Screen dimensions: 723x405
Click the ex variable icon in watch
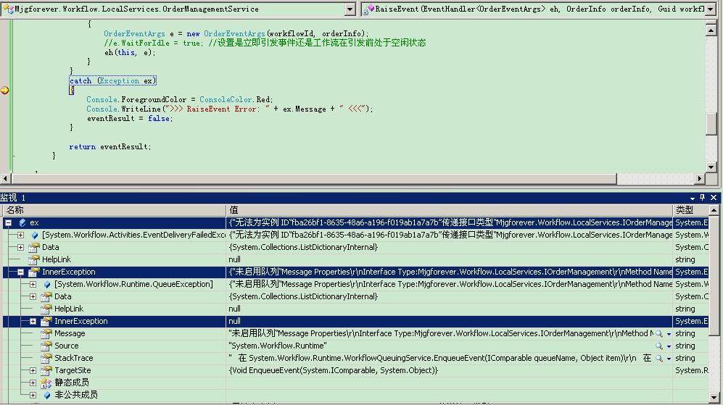(x=22, y=223)
